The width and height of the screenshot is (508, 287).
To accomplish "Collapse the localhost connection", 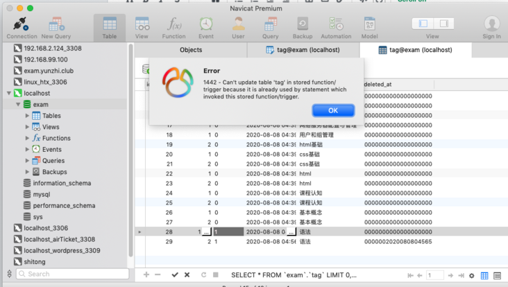I will [x=9, y=93].
